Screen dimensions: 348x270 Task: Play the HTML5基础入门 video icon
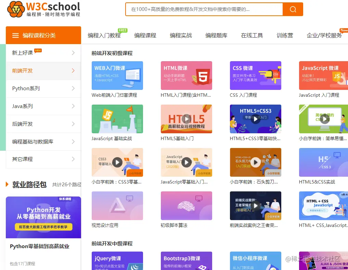coord(186,119)
